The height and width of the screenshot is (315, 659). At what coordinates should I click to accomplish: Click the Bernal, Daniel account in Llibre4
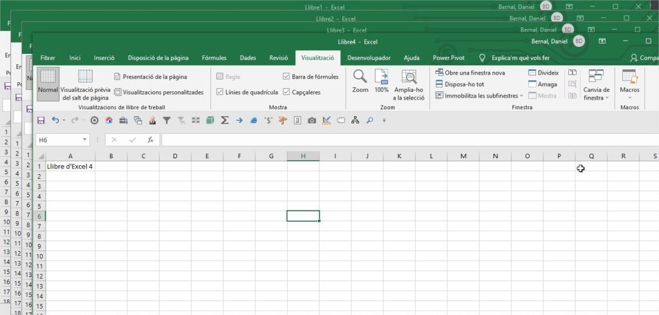pyautogui.click(x=558, y=41)
